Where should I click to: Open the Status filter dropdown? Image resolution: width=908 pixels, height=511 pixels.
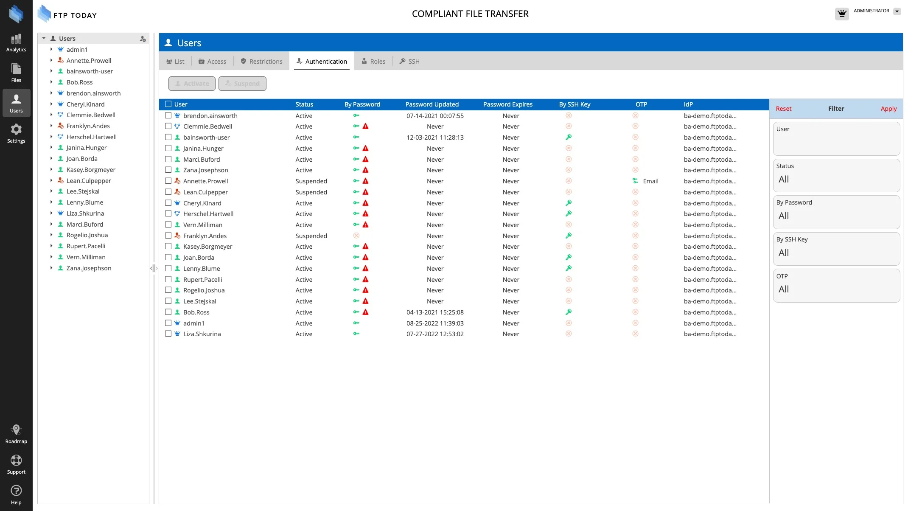(836, 180)
